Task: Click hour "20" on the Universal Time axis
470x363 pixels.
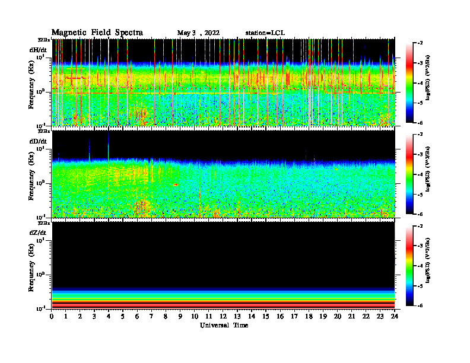Action: (338, 316)
